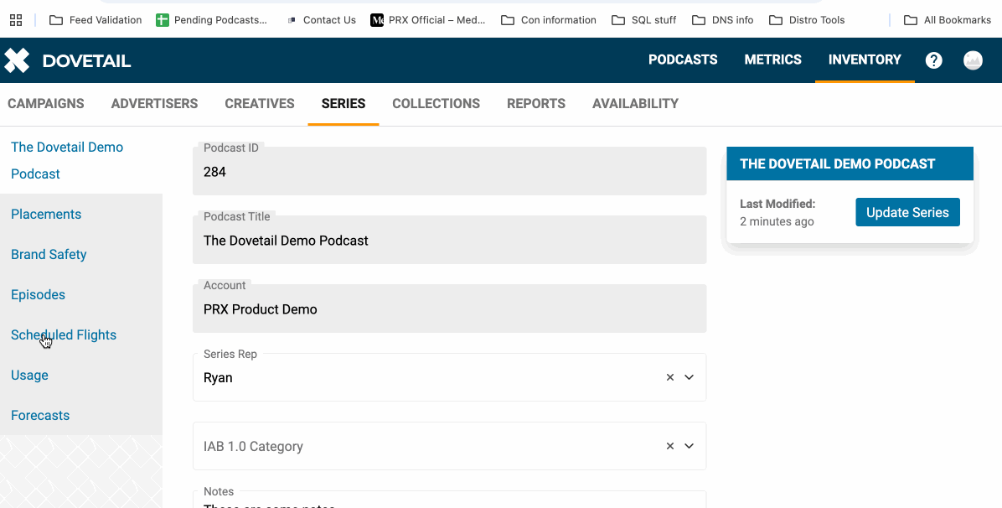Open the Distro Tools bookmark folder
The width and height of the screenshot is (1002, 508).
point(807,20)
